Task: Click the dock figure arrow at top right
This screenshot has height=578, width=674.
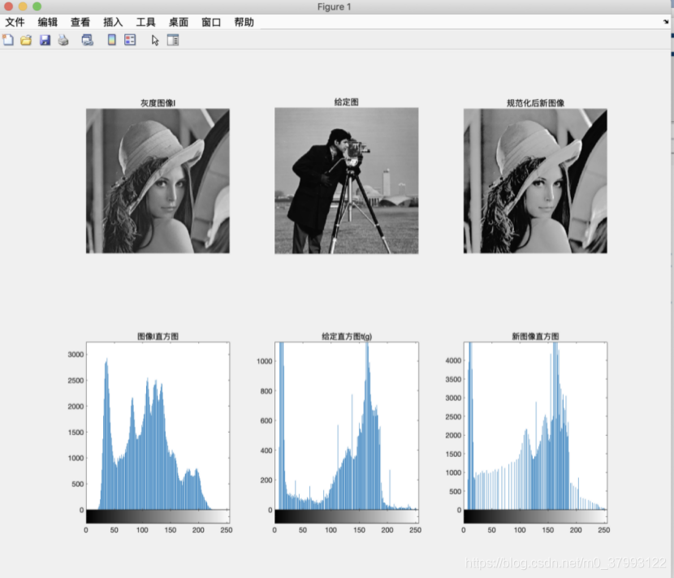Action: tap(665, 21)
